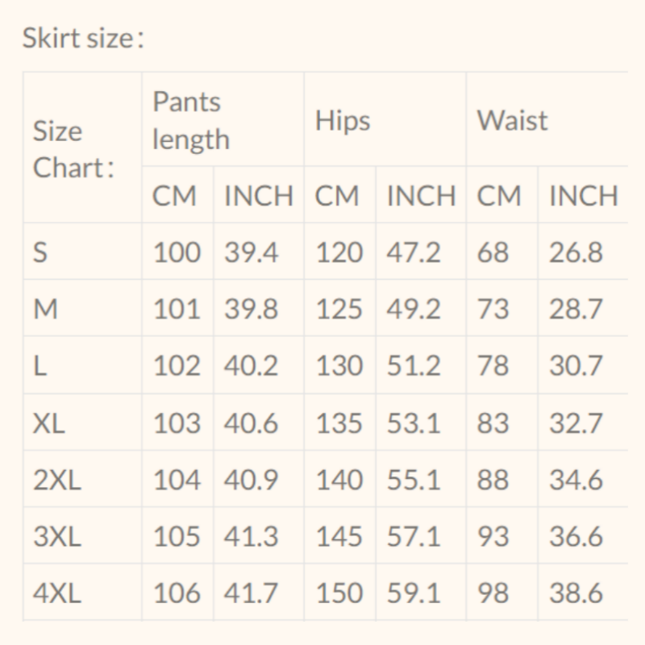The width and height of the screenshot is (645, 645).
Task: Select the M size row label
Action: click(45, 309)
